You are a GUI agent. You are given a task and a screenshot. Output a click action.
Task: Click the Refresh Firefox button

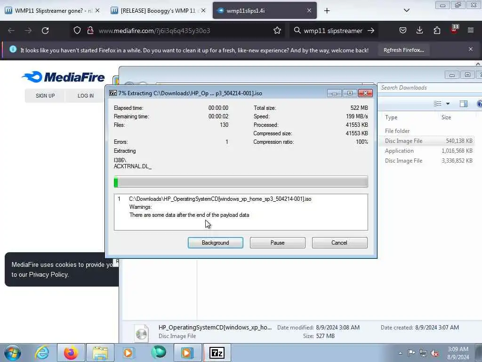click(x=403, y=50)
